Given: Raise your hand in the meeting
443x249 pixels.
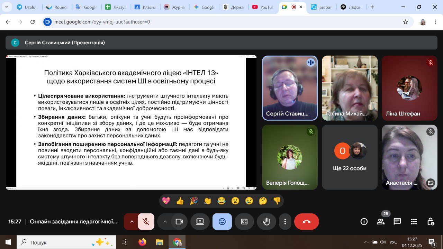Looking at the screenshot, I should click(x=266, y=222).
